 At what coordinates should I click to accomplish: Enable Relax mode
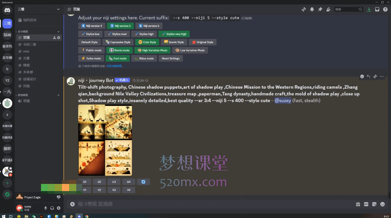click(x=144, y=58)
